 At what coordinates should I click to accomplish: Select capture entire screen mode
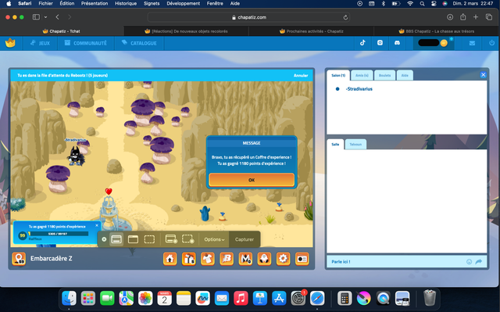[116, 239]
